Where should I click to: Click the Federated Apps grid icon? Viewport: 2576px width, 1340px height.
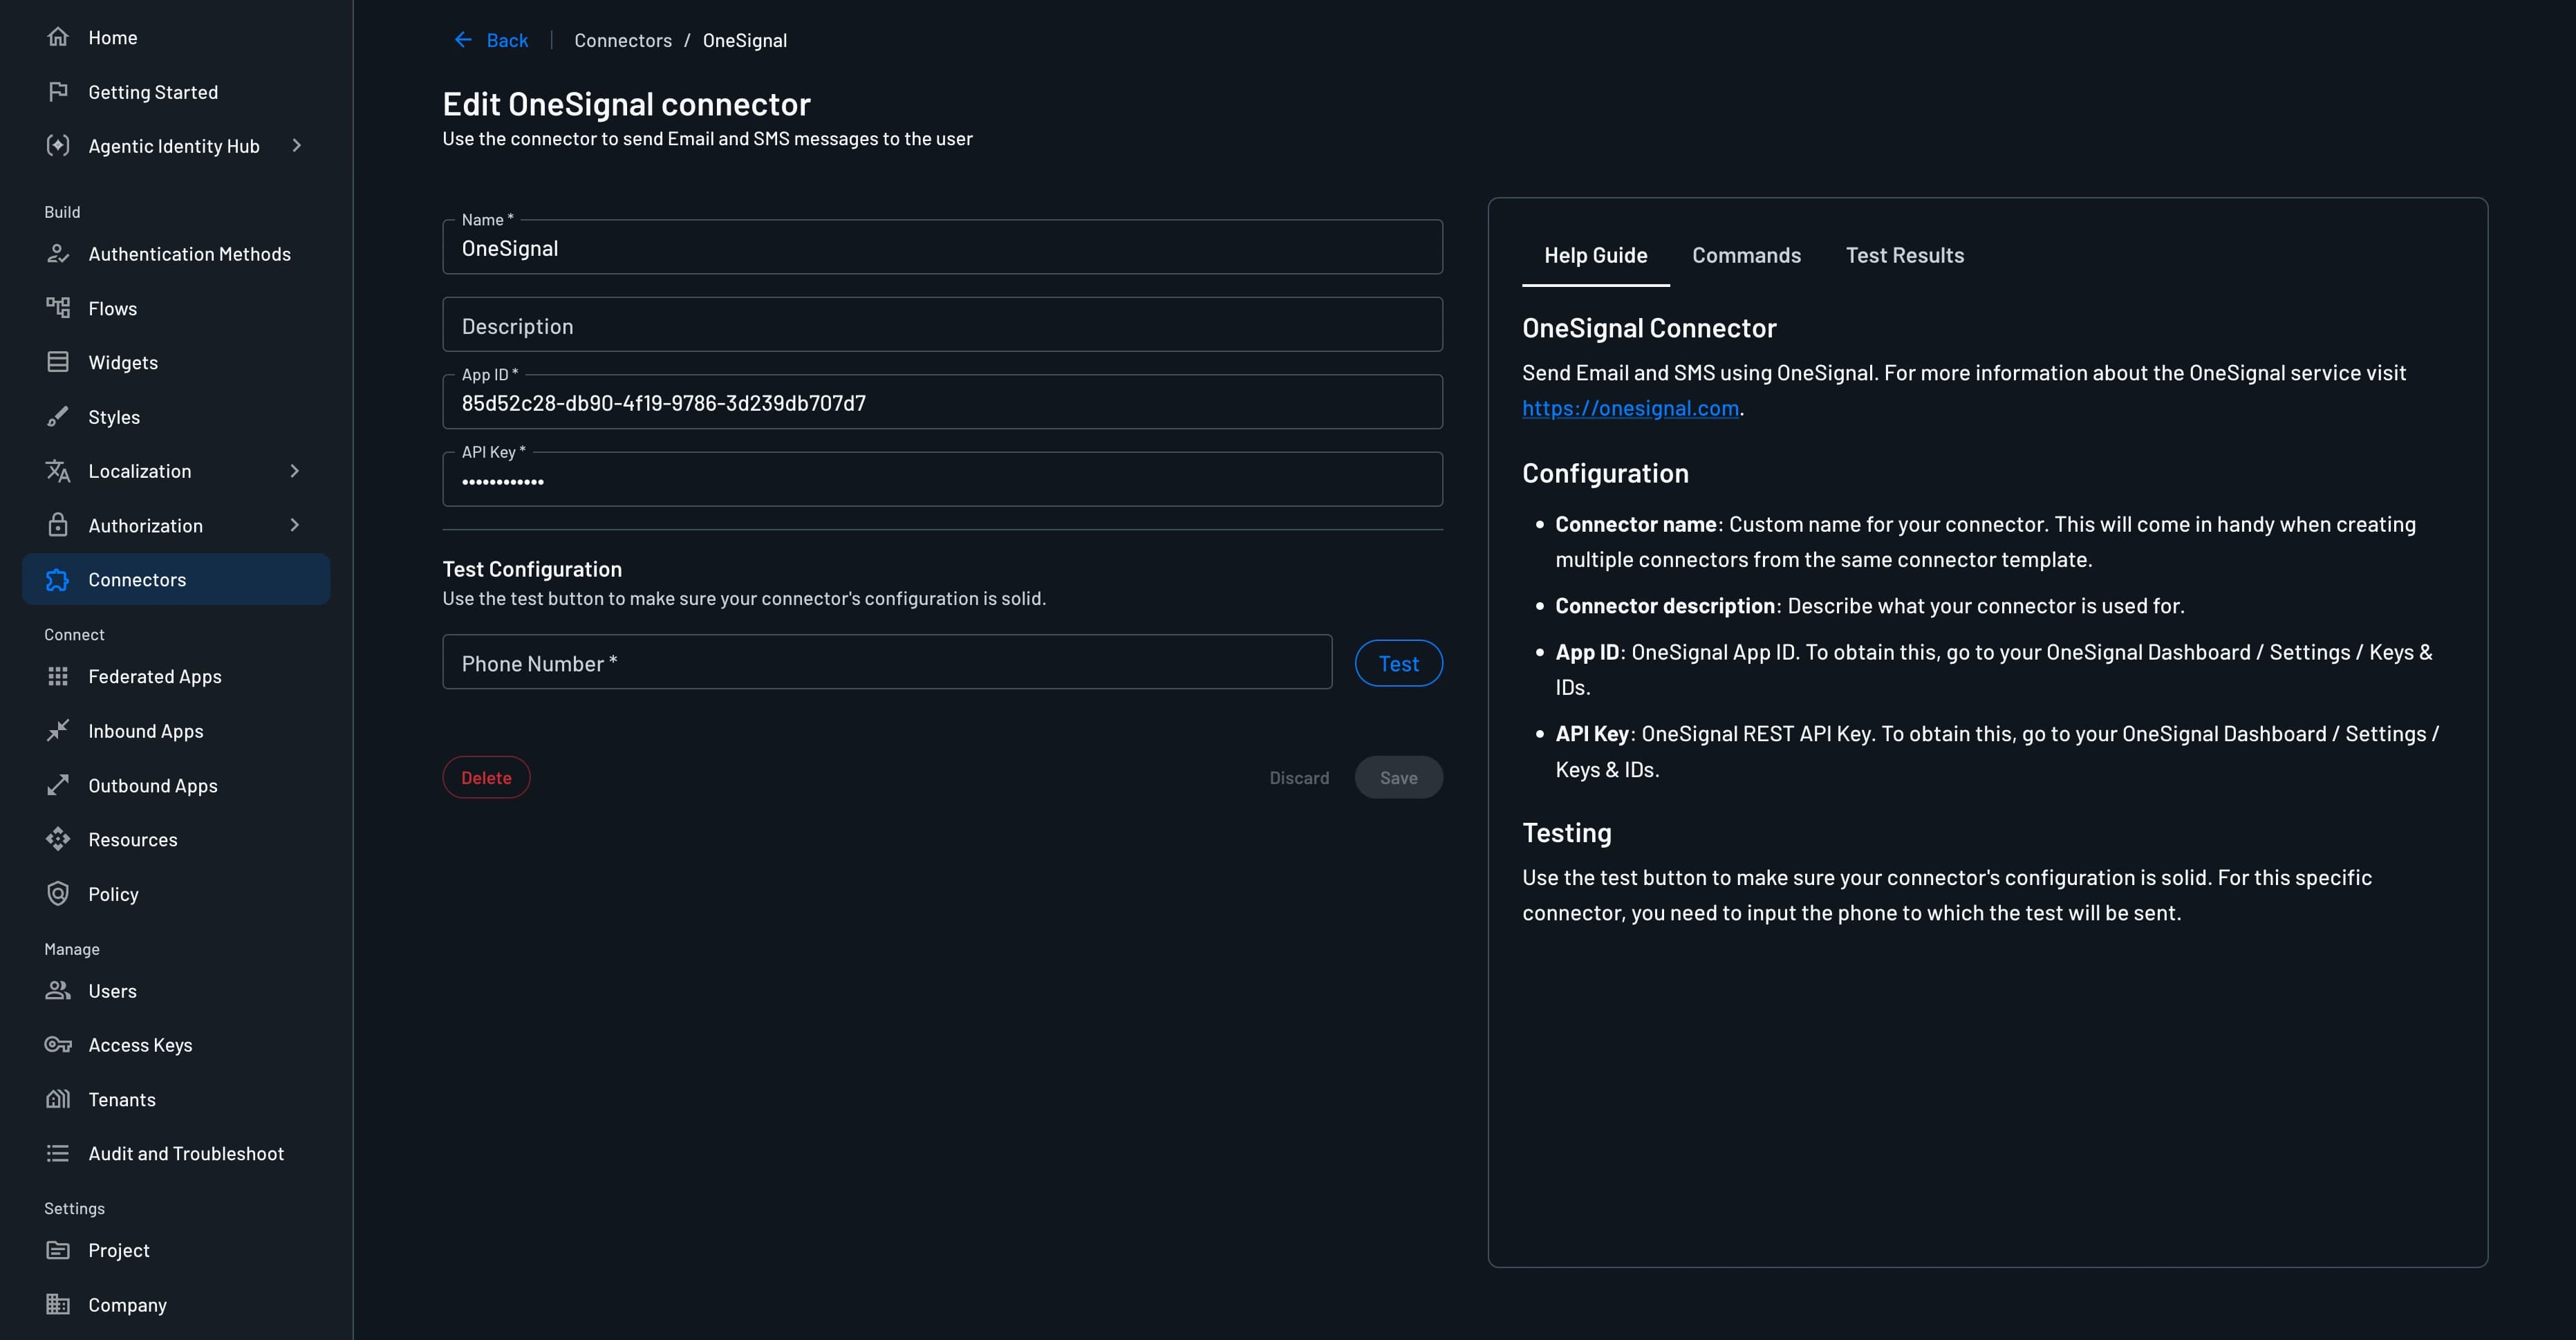[58, 677]
